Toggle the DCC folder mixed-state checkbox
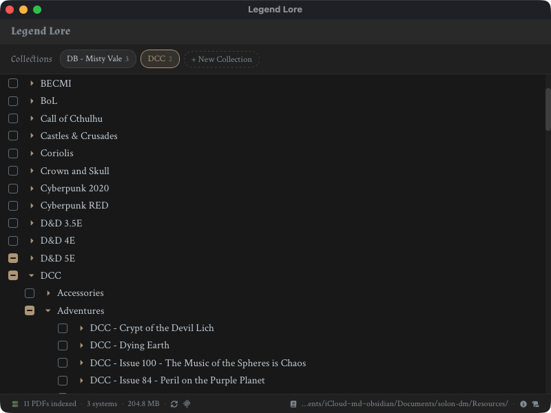Viewport: 551px width, 413px height. pyautogui.click(x=13, y=275)
